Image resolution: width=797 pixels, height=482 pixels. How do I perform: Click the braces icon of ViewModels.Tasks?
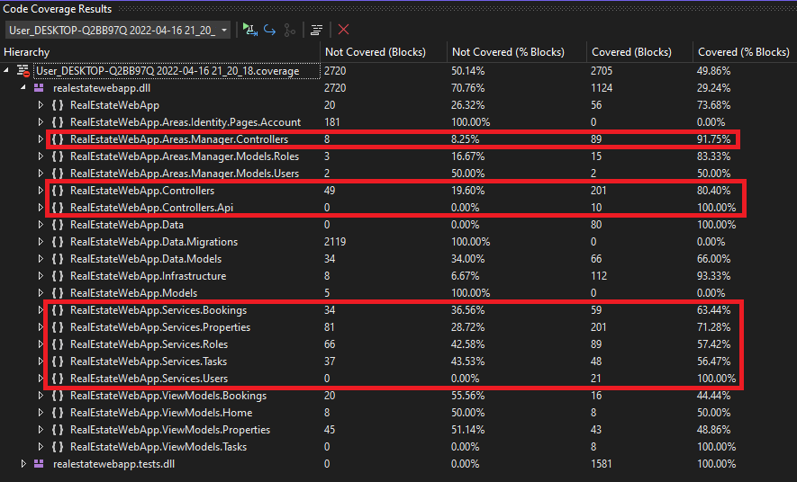tap(58, 447)
